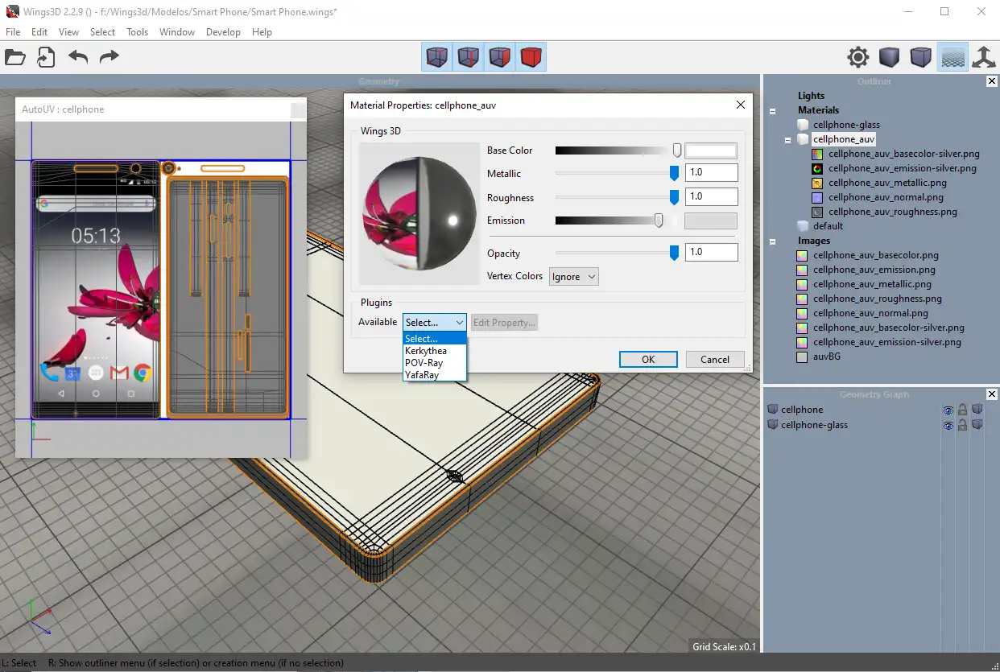Click the Open file folder icon

15,57
